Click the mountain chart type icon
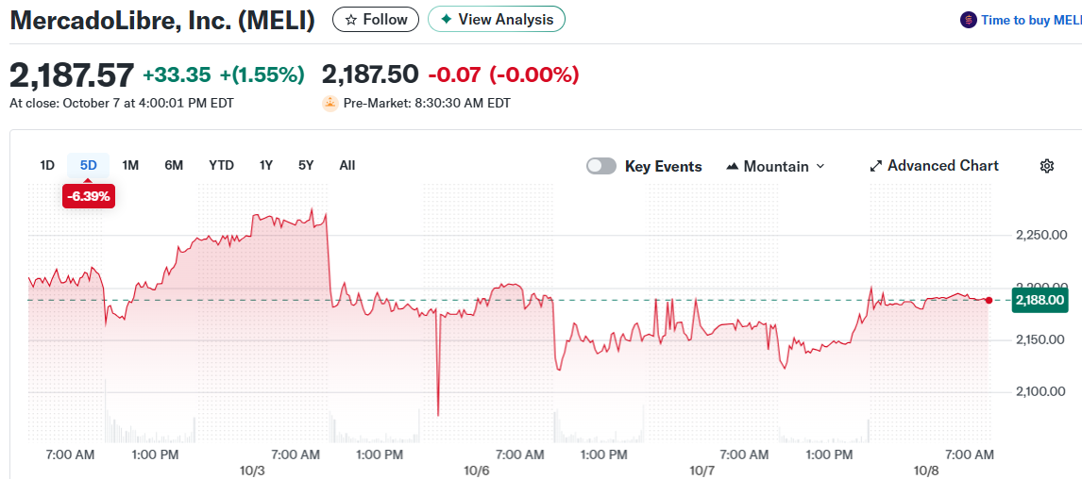 click(732, 167)
